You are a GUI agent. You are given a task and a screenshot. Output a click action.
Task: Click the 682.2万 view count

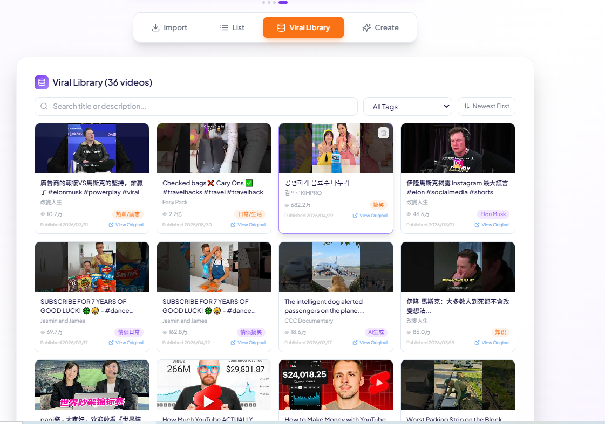(301, 205)
